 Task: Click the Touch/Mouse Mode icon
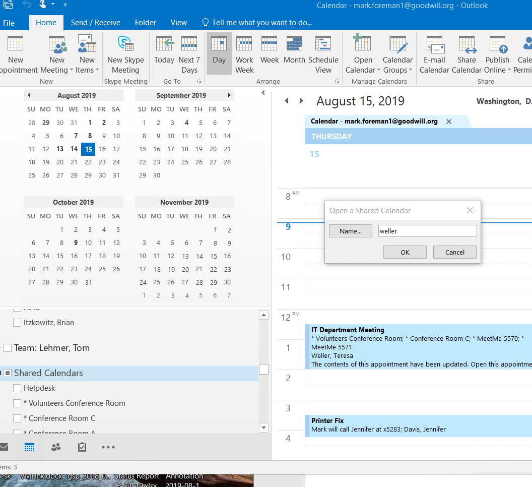click(x=42, y=5)
